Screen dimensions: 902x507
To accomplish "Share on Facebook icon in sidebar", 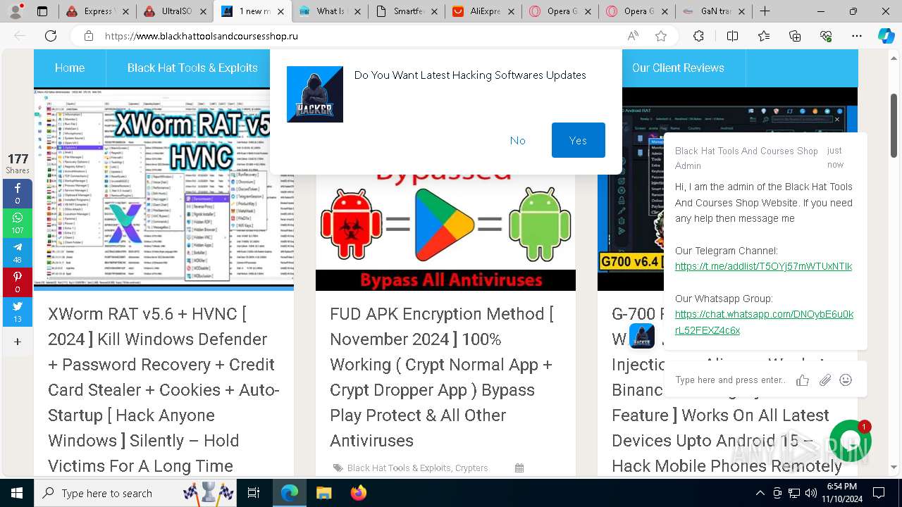I will 18,194.
